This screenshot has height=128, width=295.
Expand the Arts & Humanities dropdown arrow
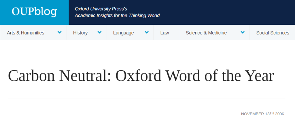(60, 32)
